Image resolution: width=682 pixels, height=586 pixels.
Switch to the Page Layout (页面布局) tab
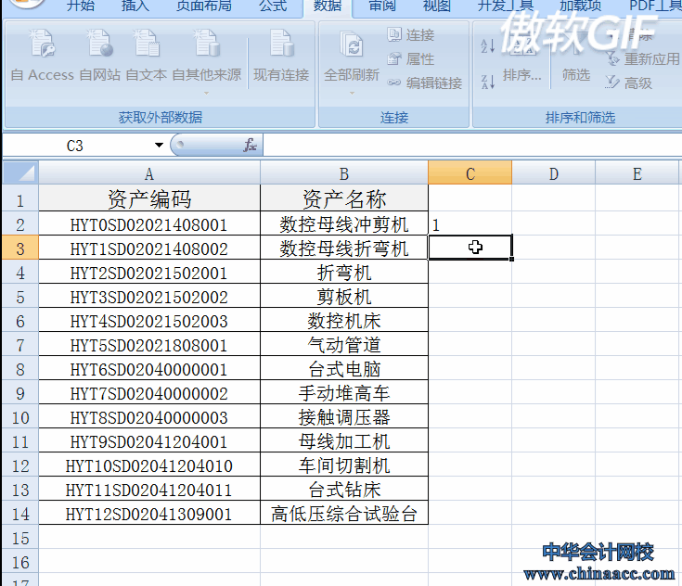click(x=203, y=6)
